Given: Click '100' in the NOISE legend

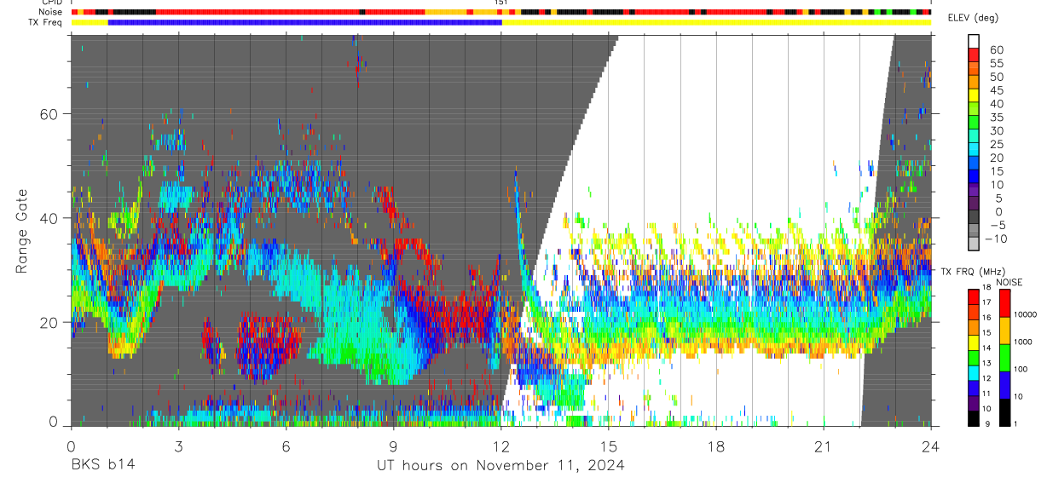Looking at the screenshot, I should click(1021, 369).
